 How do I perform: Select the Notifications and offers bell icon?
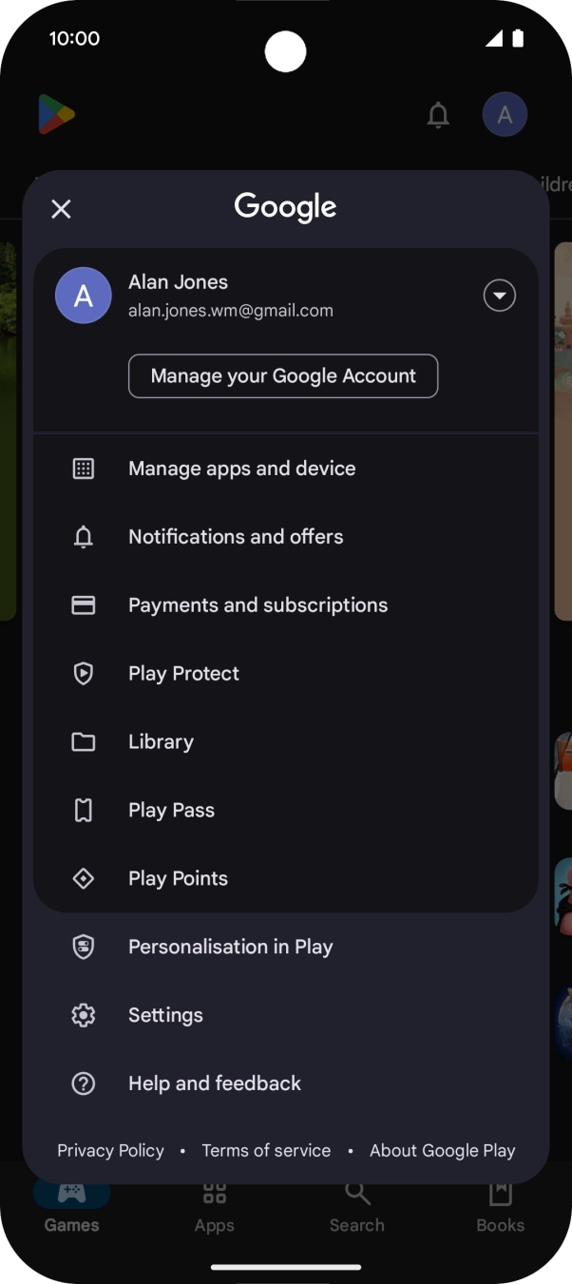point(84,536)
